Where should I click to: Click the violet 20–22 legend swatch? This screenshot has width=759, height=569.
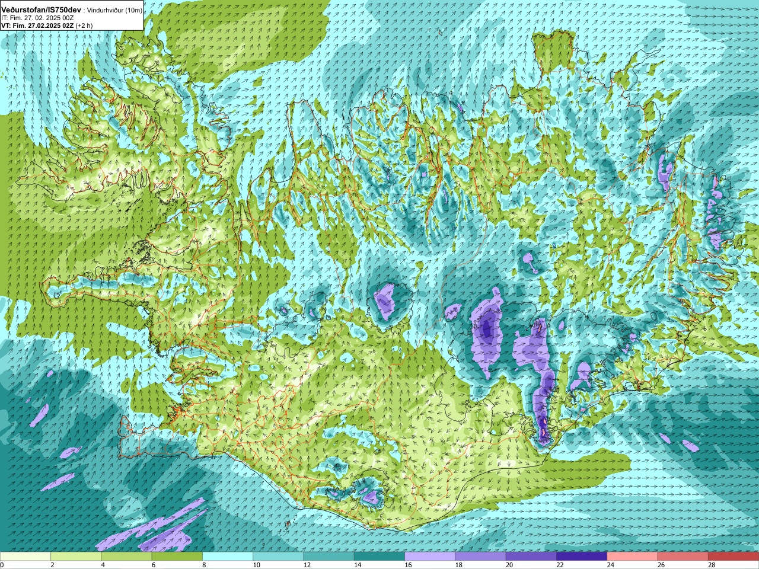pos(531,557)
